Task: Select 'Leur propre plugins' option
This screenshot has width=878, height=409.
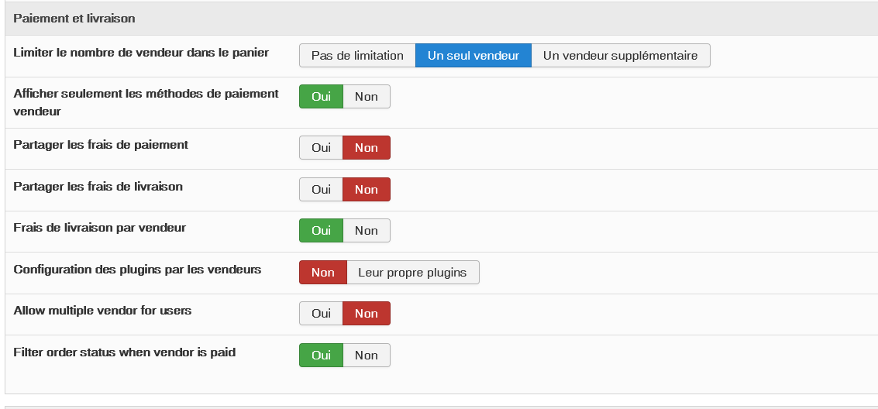Action: coord(412,273)
